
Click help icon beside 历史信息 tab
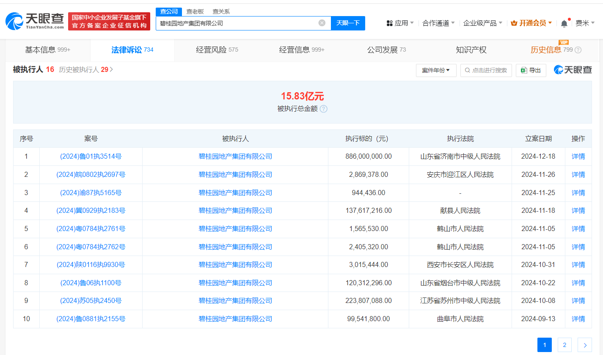(578, 50)
